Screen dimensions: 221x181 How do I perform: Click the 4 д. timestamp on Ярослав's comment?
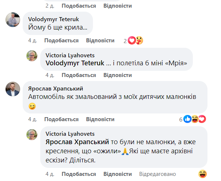tap(32, 119)
